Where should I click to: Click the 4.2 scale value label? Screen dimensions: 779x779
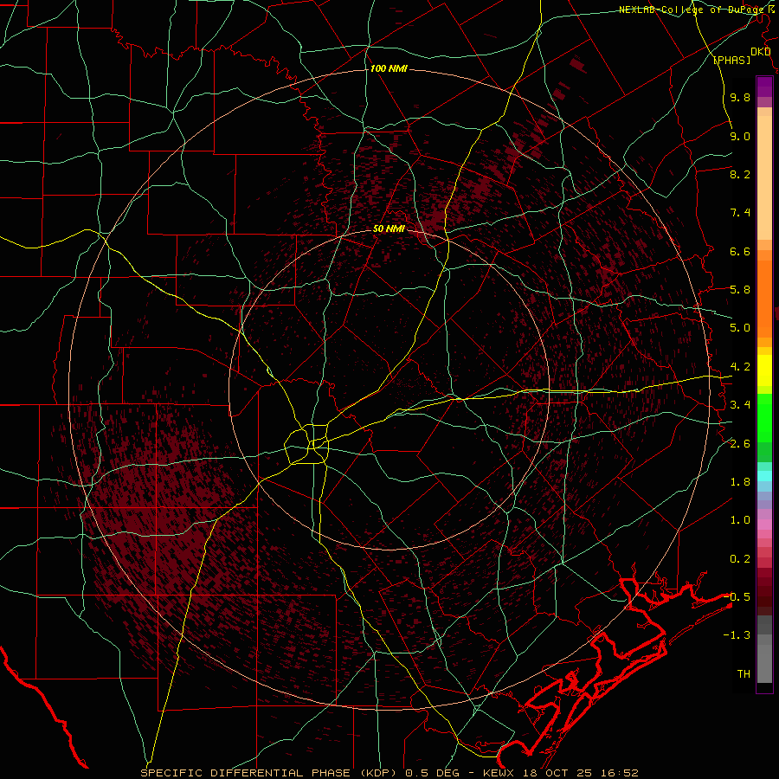pos(740,367)
